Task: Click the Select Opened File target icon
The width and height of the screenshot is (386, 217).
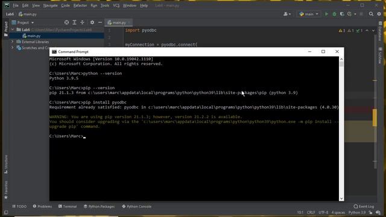Action: [x=66, y=22]
